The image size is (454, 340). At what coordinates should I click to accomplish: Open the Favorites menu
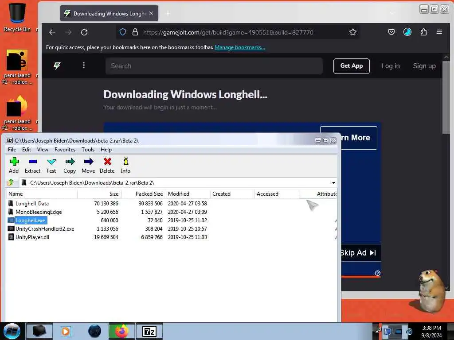click(65, 150)
